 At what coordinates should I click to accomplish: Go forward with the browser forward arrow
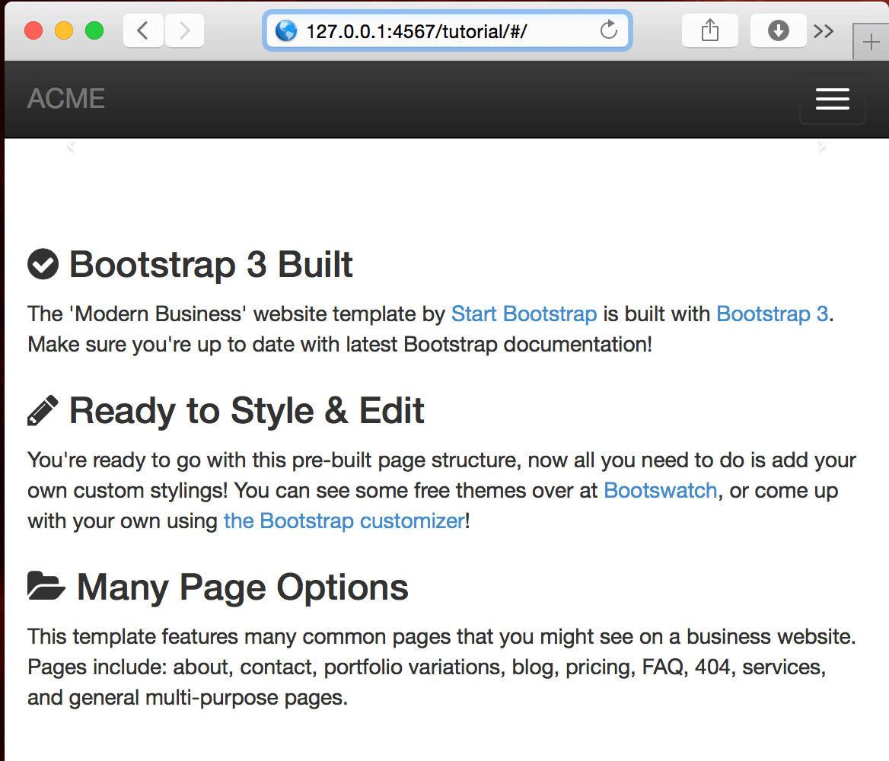184,30
